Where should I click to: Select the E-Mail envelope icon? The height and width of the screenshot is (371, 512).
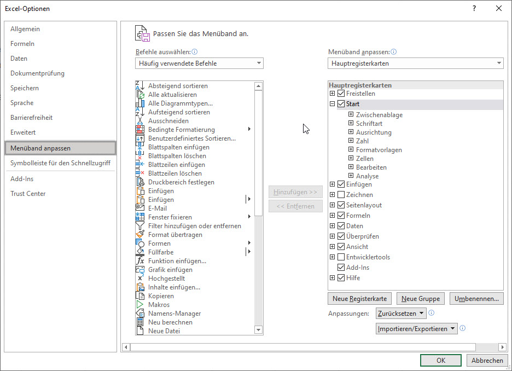pyautogui.click(x=139, y=208)
